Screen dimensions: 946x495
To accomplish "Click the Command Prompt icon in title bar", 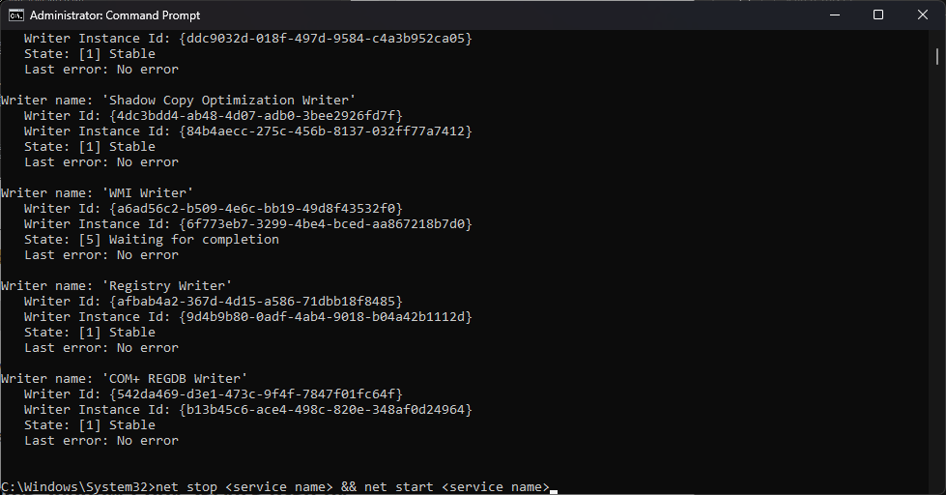I will click(14, 15).
